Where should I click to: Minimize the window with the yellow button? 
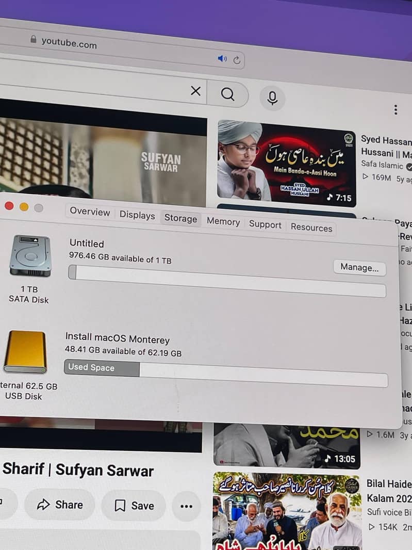tap(24, 207)
